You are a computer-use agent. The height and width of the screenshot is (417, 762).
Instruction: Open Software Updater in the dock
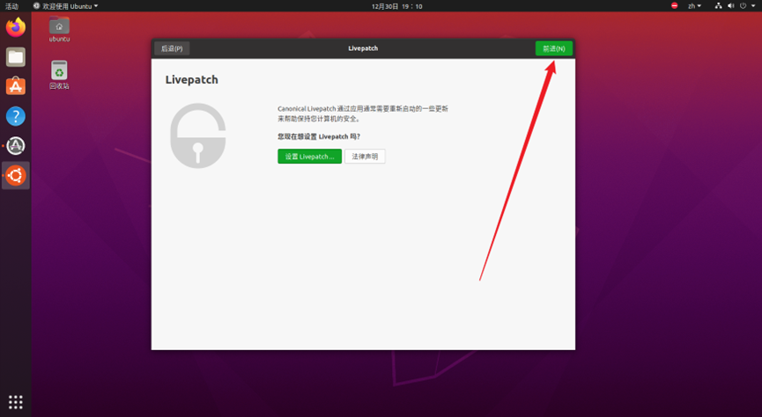[x=16, y=146]
